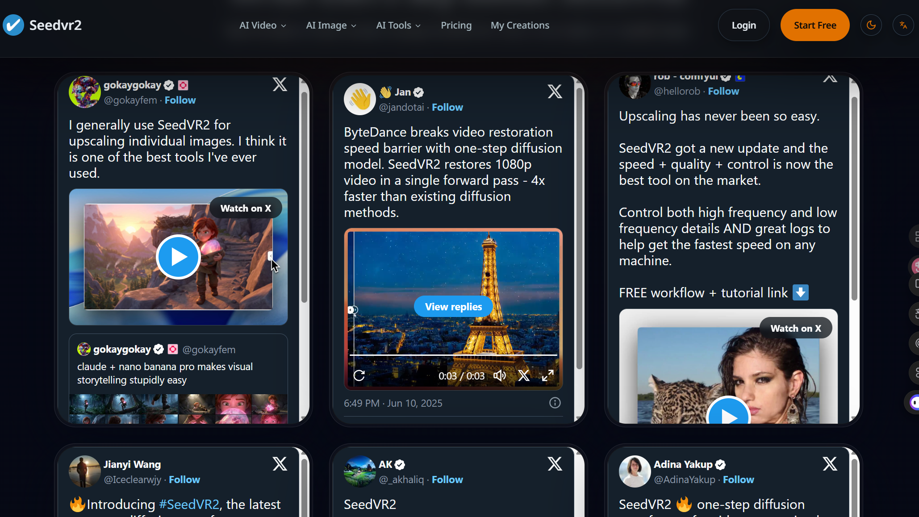Click X logo on gokaygokay tweet

pyautogui.click(x=280, y=84)
